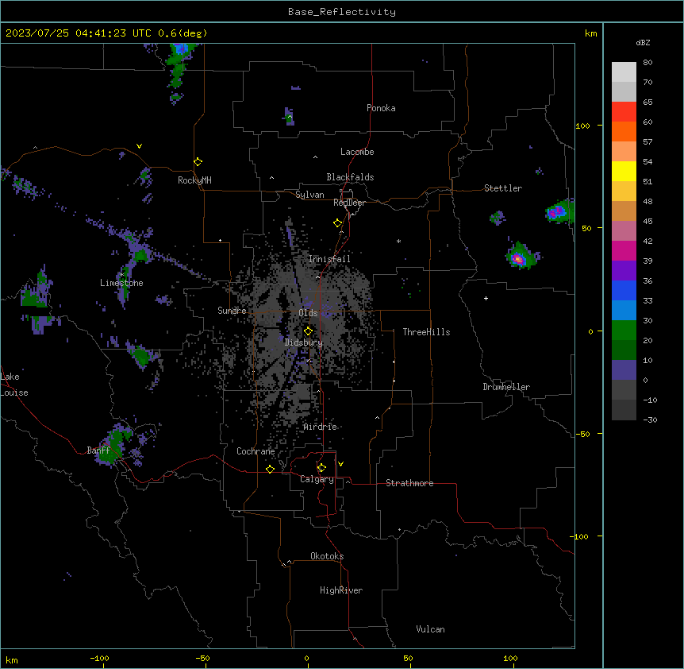Pick the light gray 70-80 dBZ legend swatch
The height and width of the screenshot is (669, 684).
tap(624, 72)
